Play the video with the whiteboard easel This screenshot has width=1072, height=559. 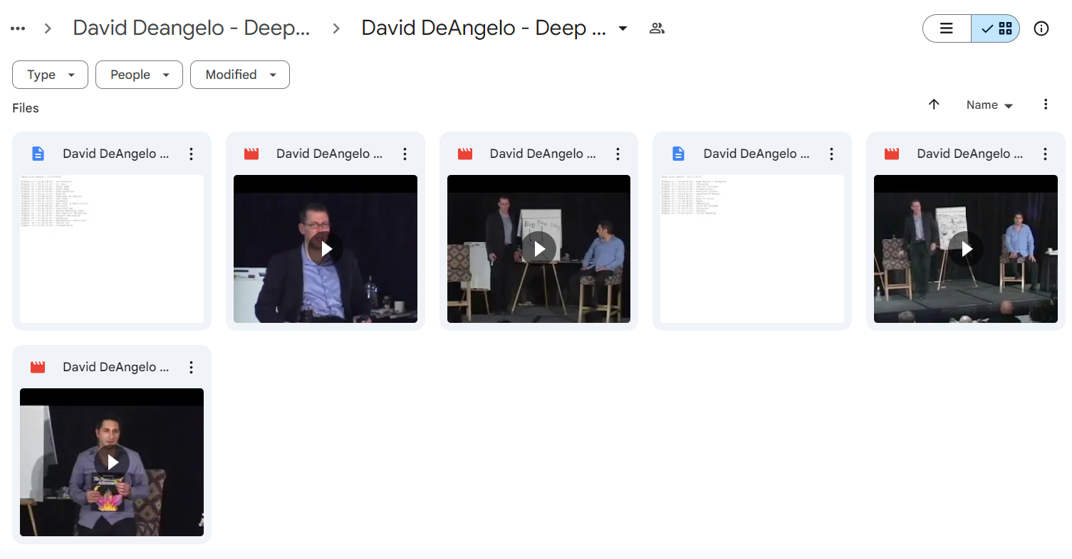click(x=539, y=249)
